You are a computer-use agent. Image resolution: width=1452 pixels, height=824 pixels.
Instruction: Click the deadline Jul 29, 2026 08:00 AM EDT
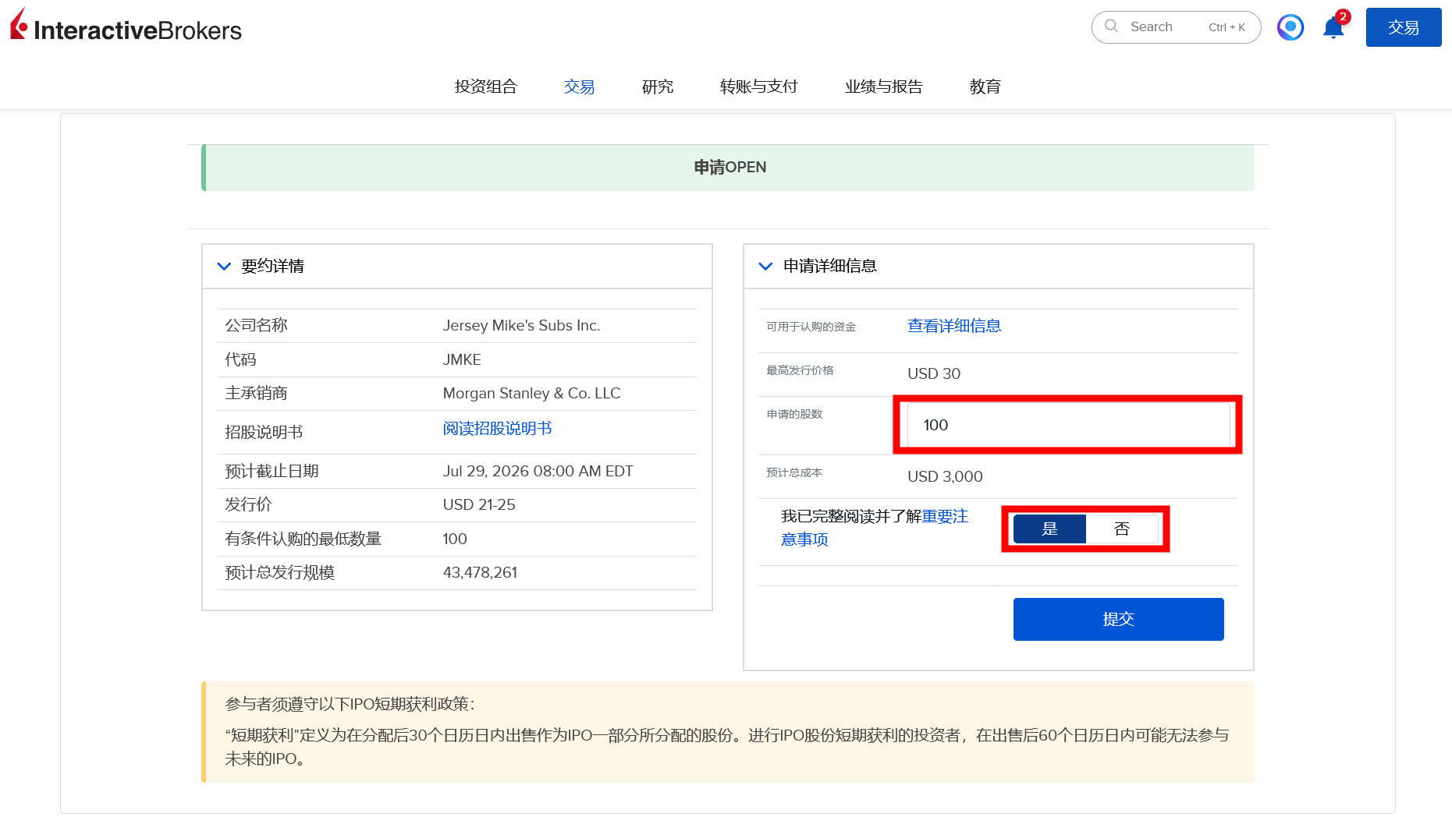tap(538, 472)
